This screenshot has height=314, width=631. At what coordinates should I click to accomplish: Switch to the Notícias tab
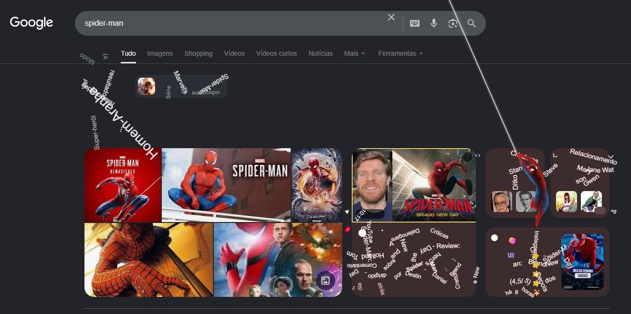tap(321, 53)
